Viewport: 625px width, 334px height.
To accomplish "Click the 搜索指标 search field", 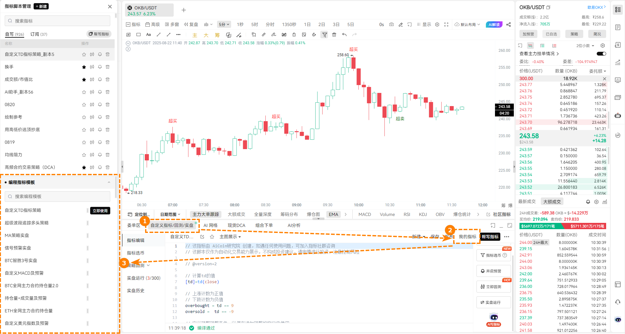I will pos(57,21).
